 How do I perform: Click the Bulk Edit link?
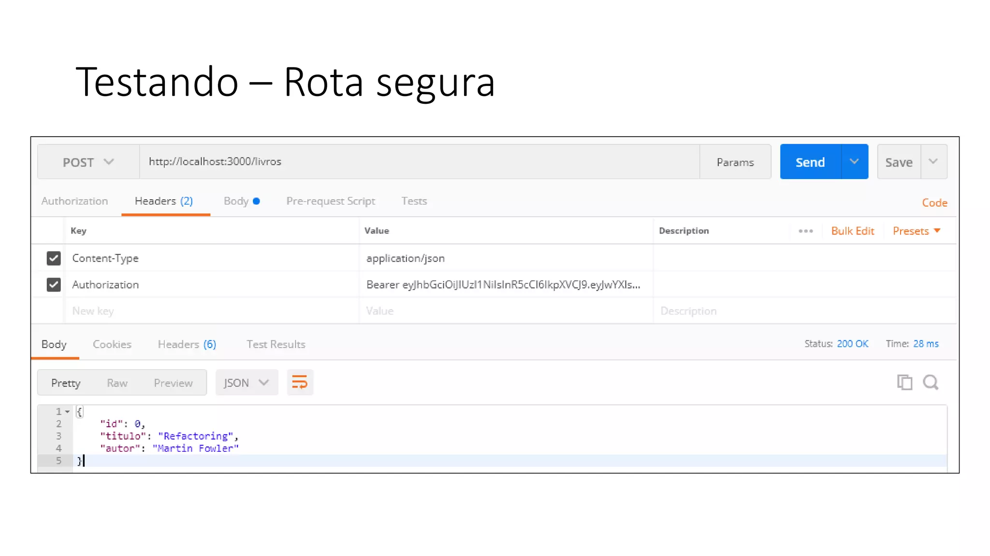(x=853, y=231)
